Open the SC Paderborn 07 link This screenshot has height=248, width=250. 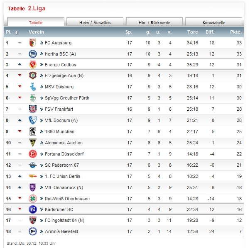pos(62,165)
